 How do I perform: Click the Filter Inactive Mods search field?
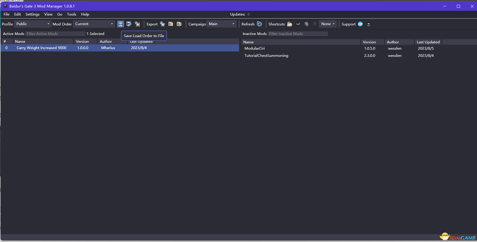pos(297,34)
